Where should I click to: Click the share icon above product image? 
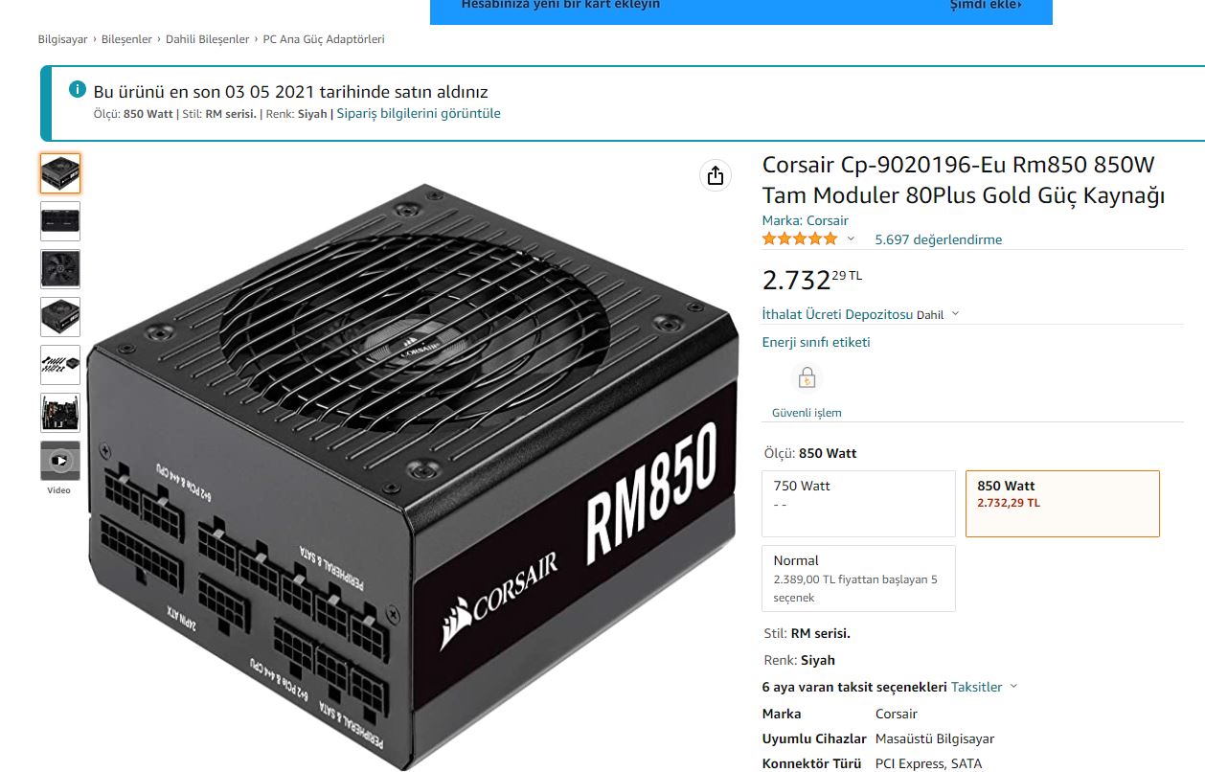pos(716,175)
